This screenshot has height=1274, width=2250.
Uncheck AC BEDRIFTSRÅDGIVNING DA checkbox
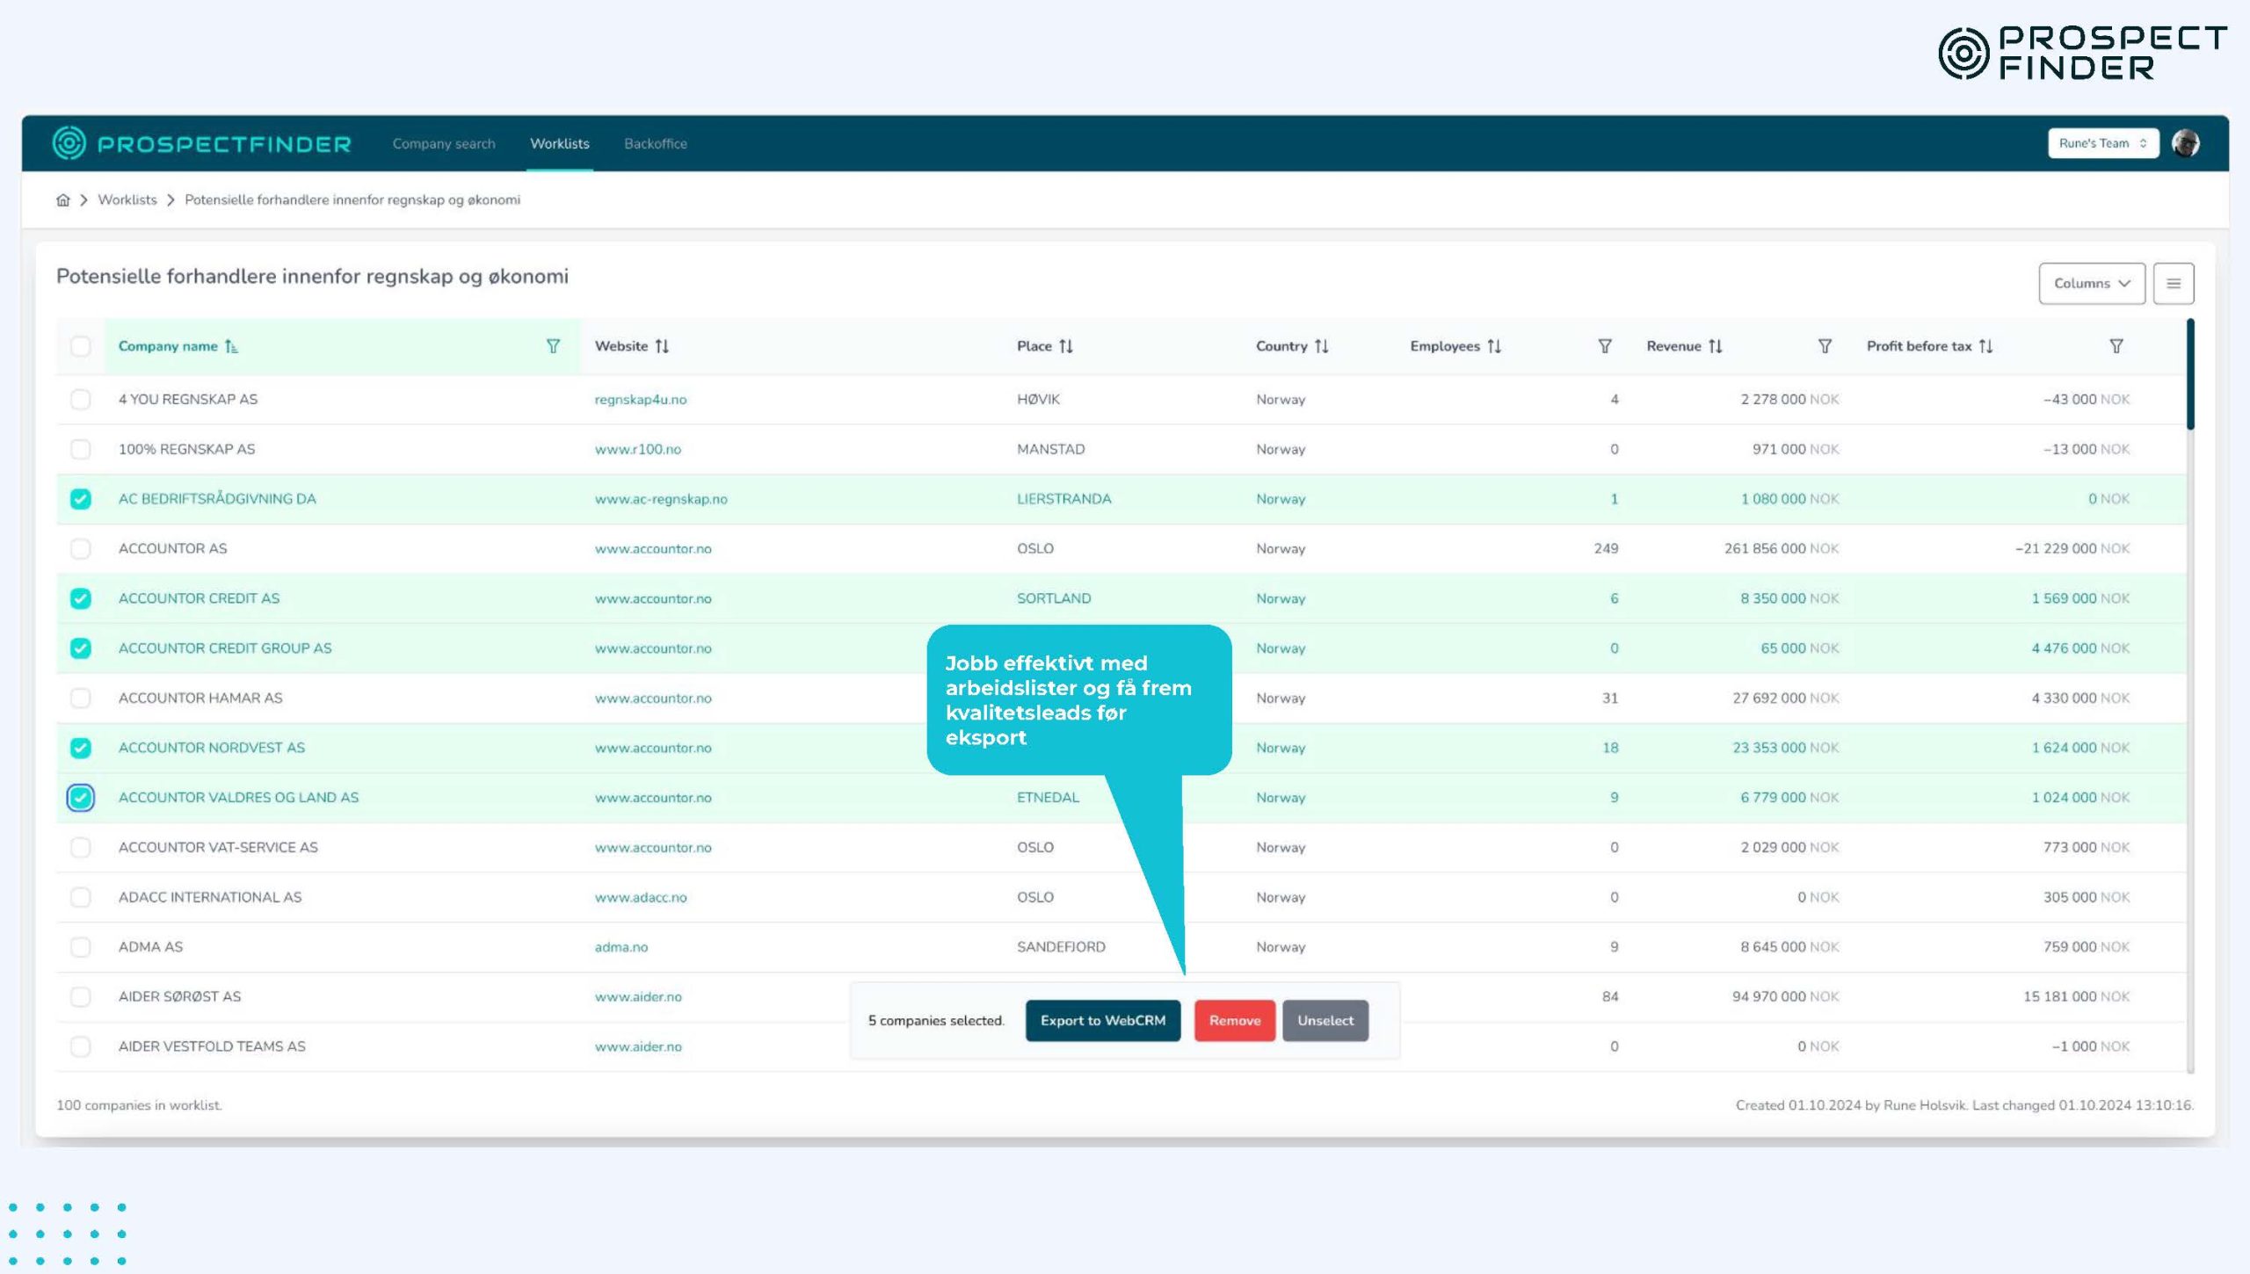click(81, 499)
